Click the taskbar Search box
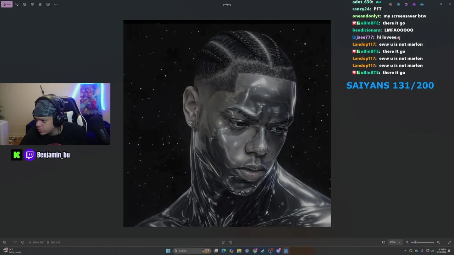This screenshot has height=255, width=454. click(192, 251)
